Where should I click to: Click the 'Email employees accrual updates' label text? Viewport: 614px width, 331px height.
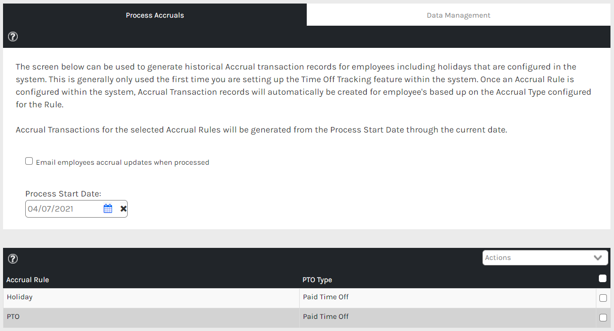tap(123, 163)
